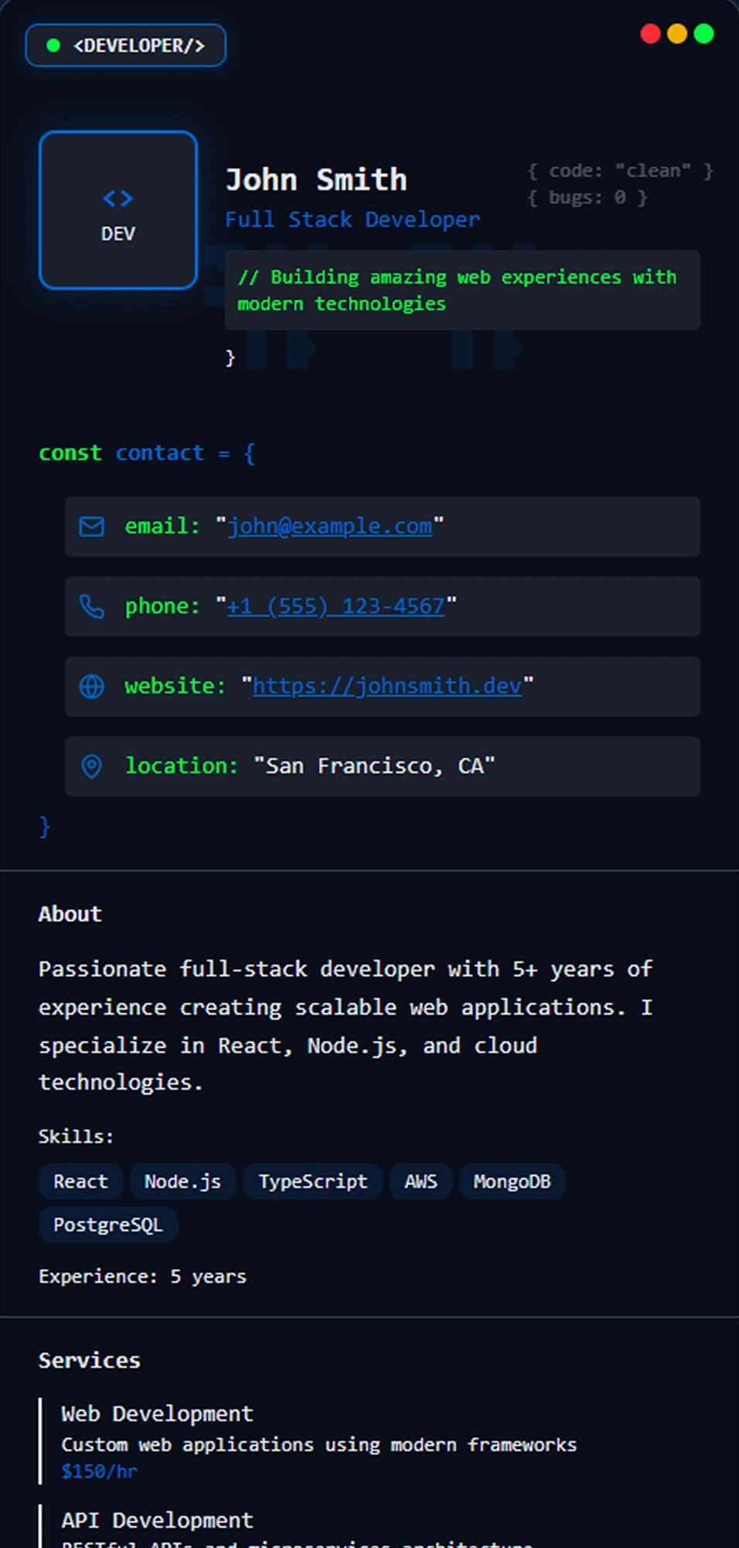This screenshot has width=739, height=1548.
Task: Click the globe website icon
Action: pos(91,687)
